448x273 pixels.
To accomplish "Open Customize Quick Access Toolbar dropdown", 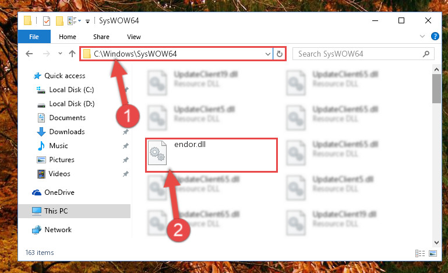I will pos(87,21).
